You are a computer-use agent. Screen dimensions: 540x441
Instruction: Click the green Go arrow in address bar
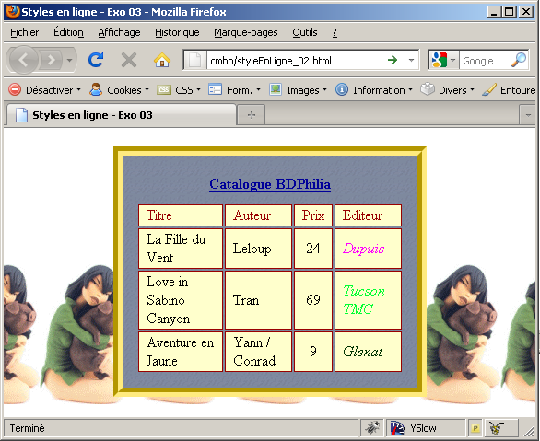click(x=393, y=60)
